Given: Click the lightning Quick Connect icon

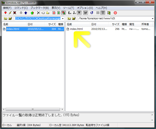Looking at the screenshot, I should [x=10, y=13].
